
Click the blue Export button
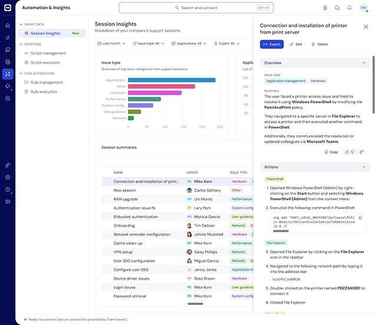point(272,44)
